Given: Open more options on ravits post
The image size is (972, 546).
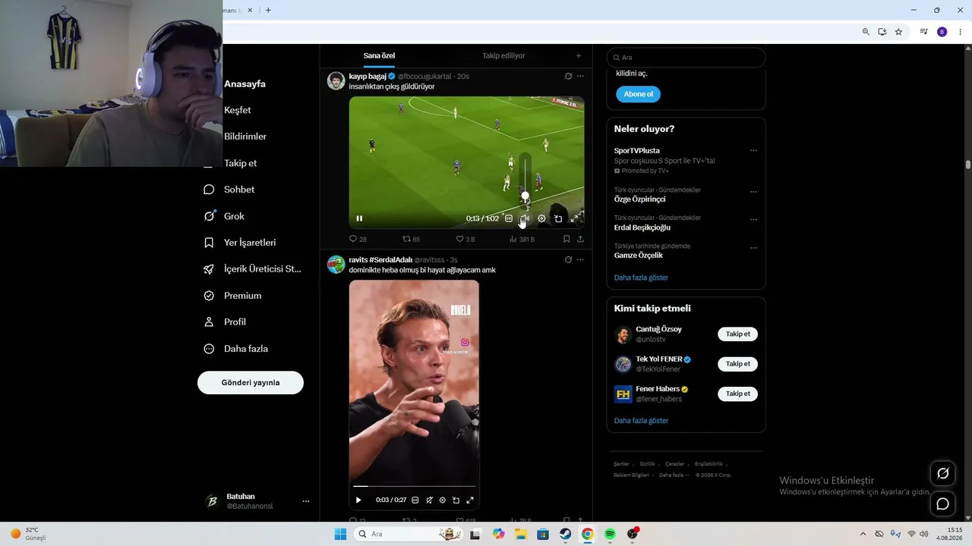Looking at the screenshot, I should pyautogui.click(x=580, y=260).
